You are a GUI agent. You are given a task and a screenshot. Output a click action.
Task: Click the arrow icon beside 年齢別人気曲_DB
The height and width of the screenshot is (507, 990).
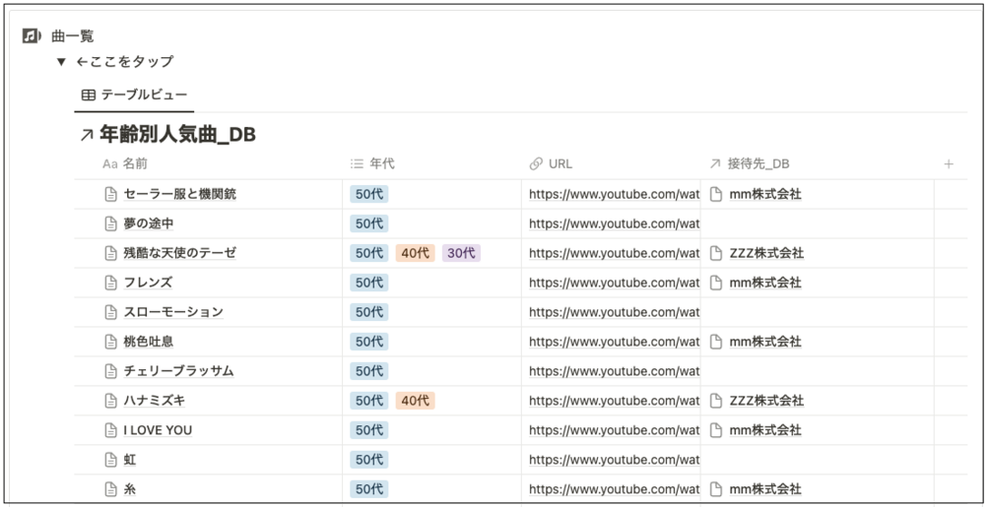(87, 136)
